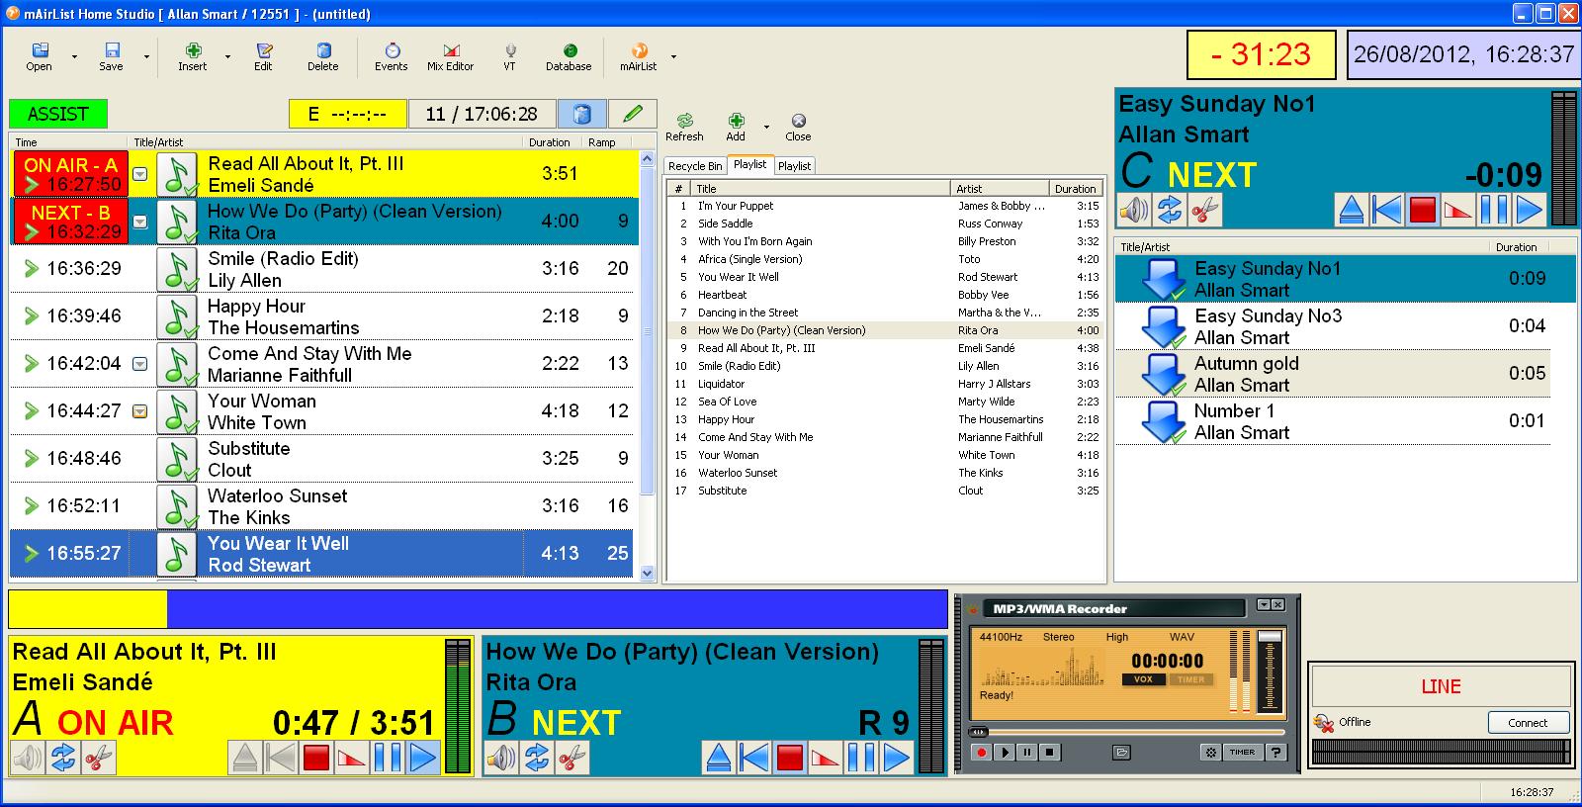This screenshot has width=1582, height=807.
Task: Toggle VOX mode in the Recorder display
Action: click(1143, 679)
